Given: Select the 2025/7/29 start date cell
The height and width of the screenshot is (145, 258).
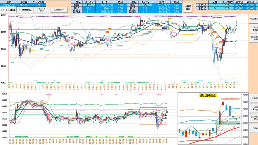Looking at the screenshot, I should click(105, 5).
